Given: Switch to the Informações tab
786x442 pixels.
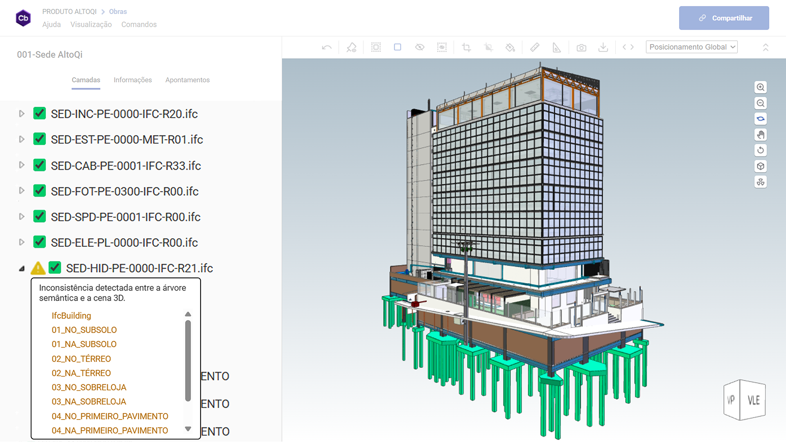Looking at the screenshot, I should [x=133, y=80].
